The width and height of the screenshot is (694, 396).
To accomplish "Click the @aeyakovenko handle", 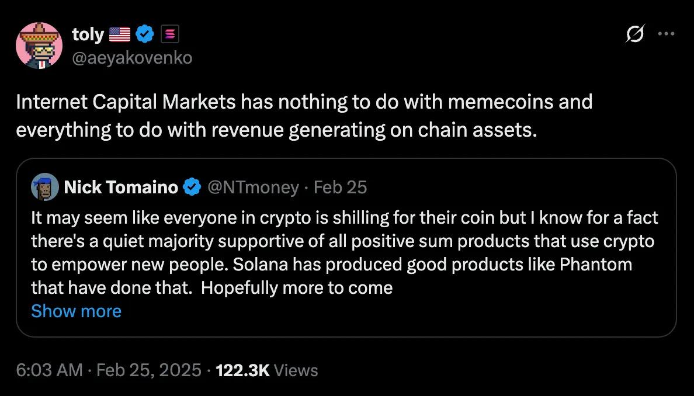I will coord(132,57).
